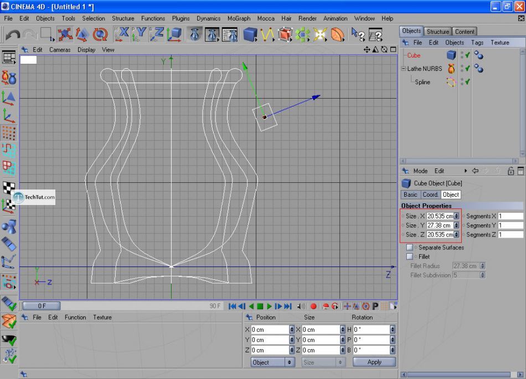Switch to the Content tab

tap(465, 32)
